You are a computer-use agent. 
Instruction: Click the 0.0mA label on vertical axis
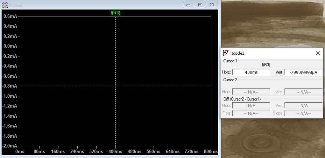tap(10, 46)
